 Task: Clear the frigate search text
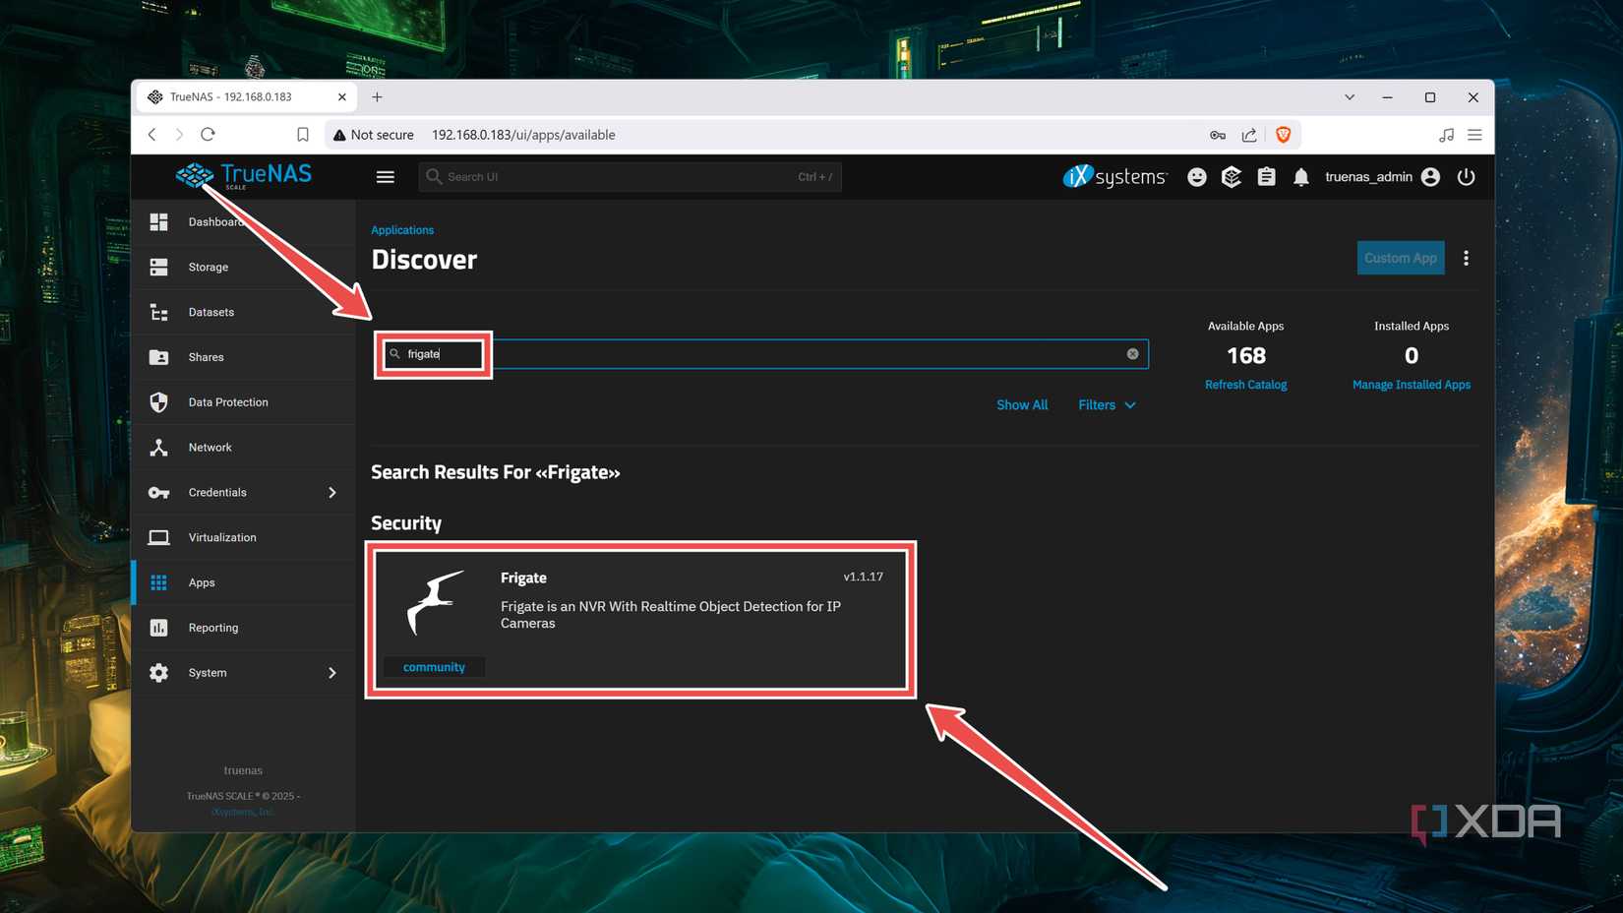coord(1133,354)
